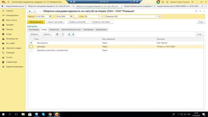Open Skype from taskbar
This screenshot has height=117, width=208.
pyautogui.click(x=43, y=114)
